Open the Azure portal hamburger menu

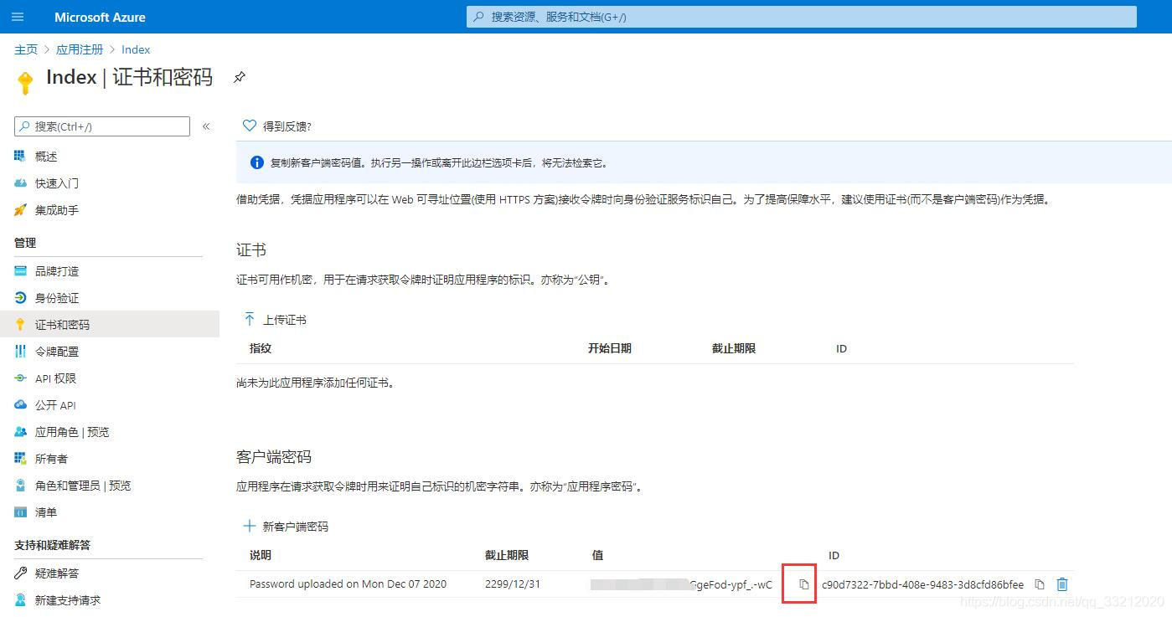[x=18, y=17]
